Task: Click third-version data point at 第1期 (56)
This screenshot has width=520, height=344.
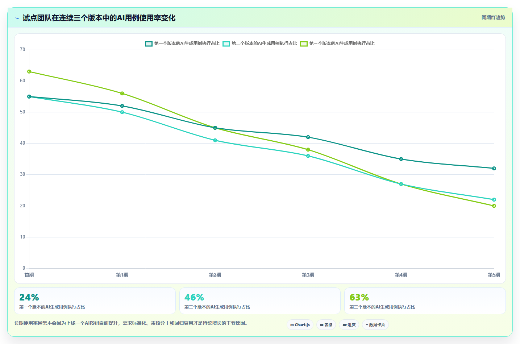Action: tap(122, 94)
